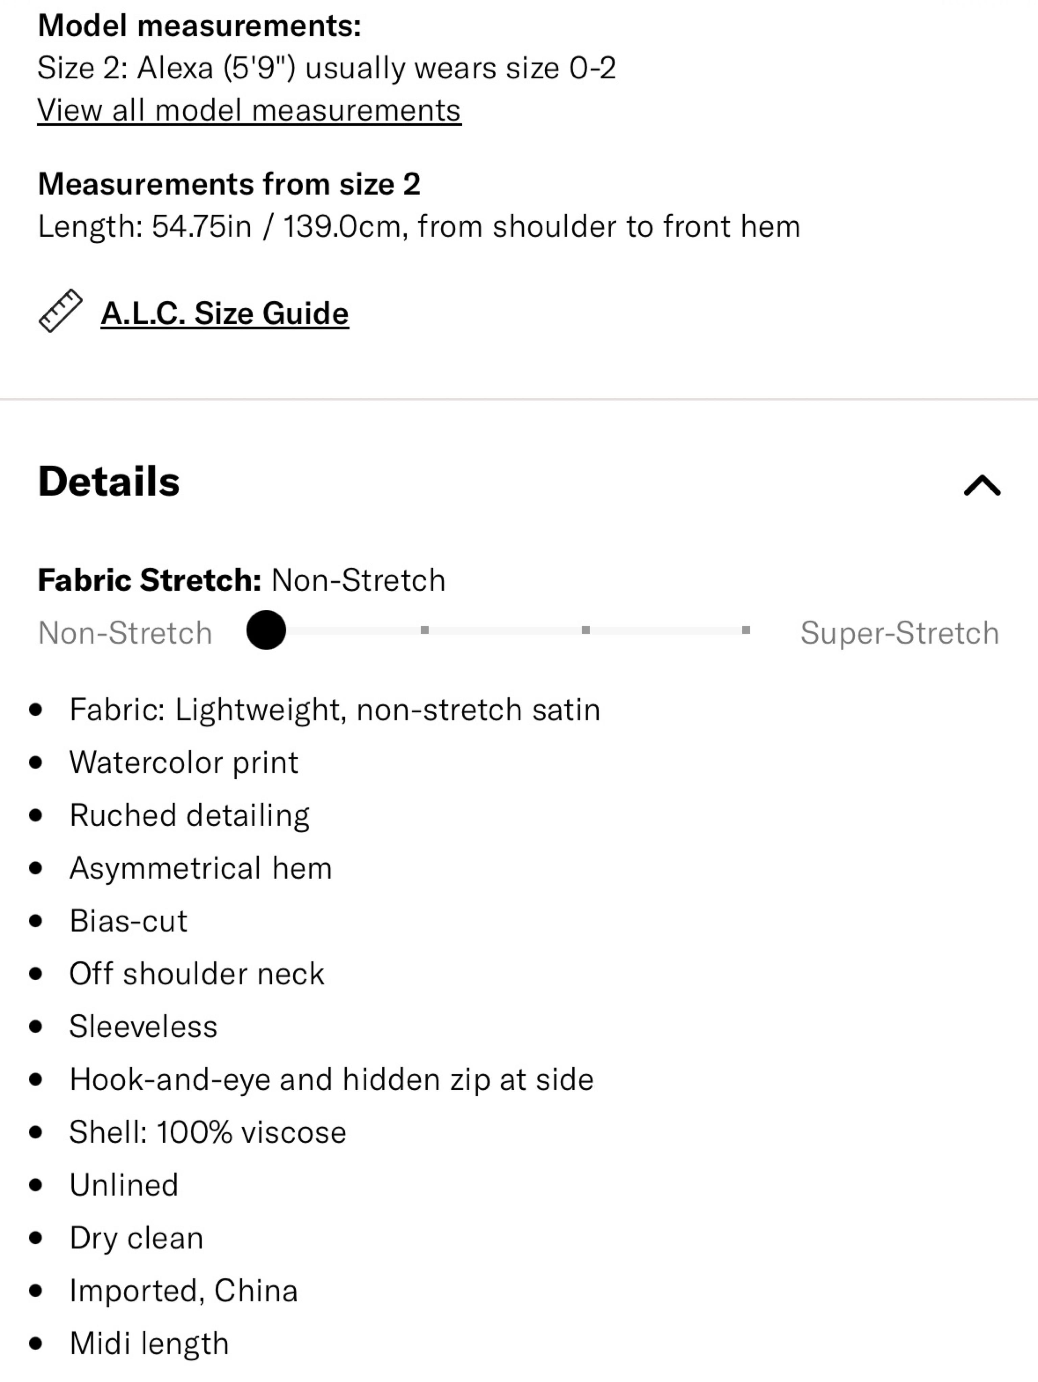Click the Watercolor print bullet item
Image resolution: width=1038 pixels, height=1382 pixels.
pos(184,763)
